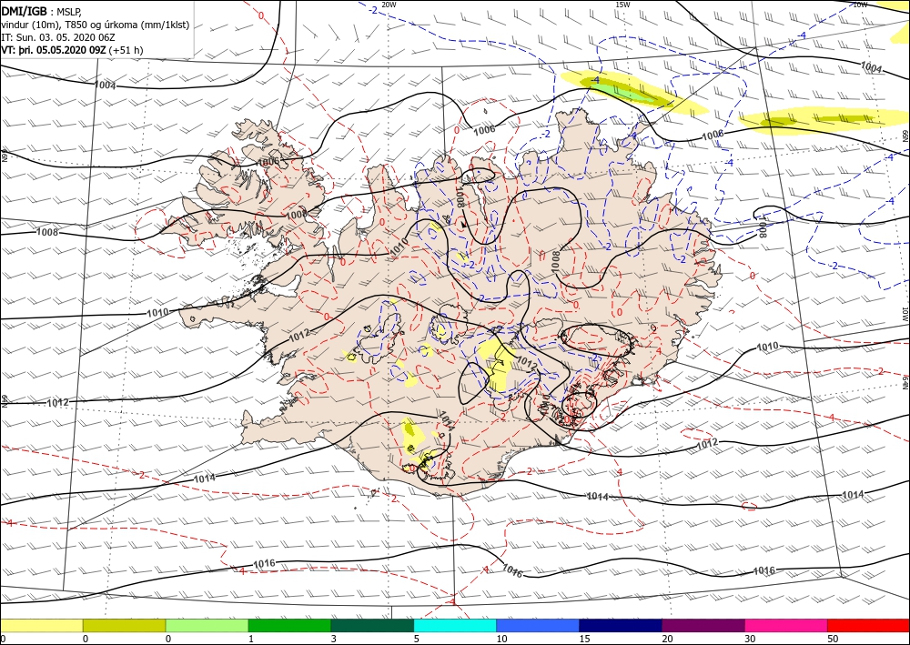Choose the dark purple legend swatch
910x645 pixels.
point(703,625)
